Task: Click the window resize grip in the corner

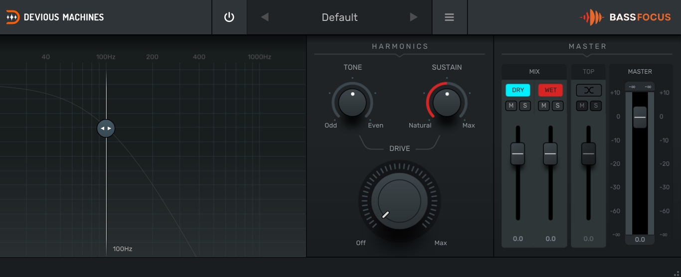Action: click(x=676, y=273)
